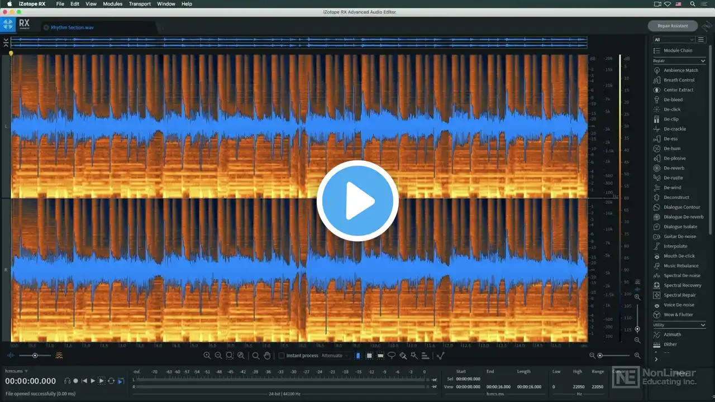Click the zoom in magnifier icon

coord(207,356)
